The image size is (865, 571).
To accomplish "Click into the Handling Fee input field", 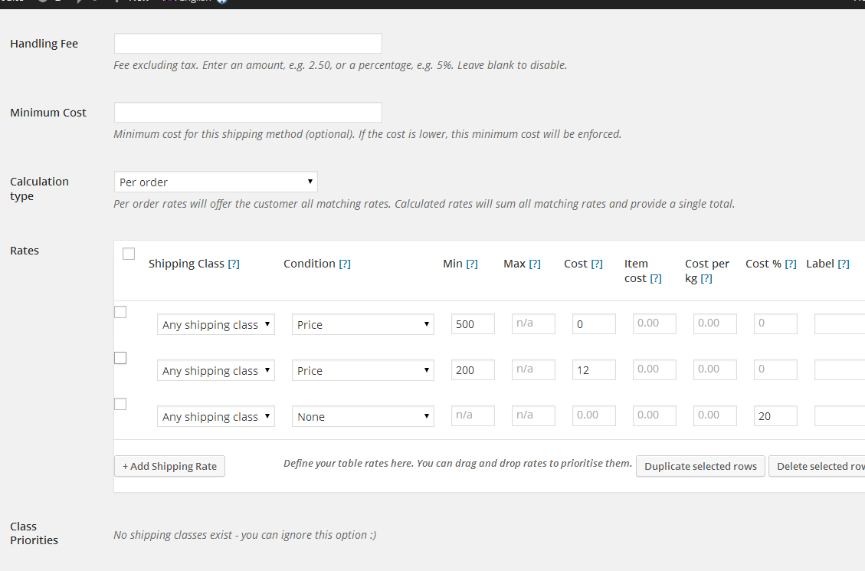I will (247, 44).
